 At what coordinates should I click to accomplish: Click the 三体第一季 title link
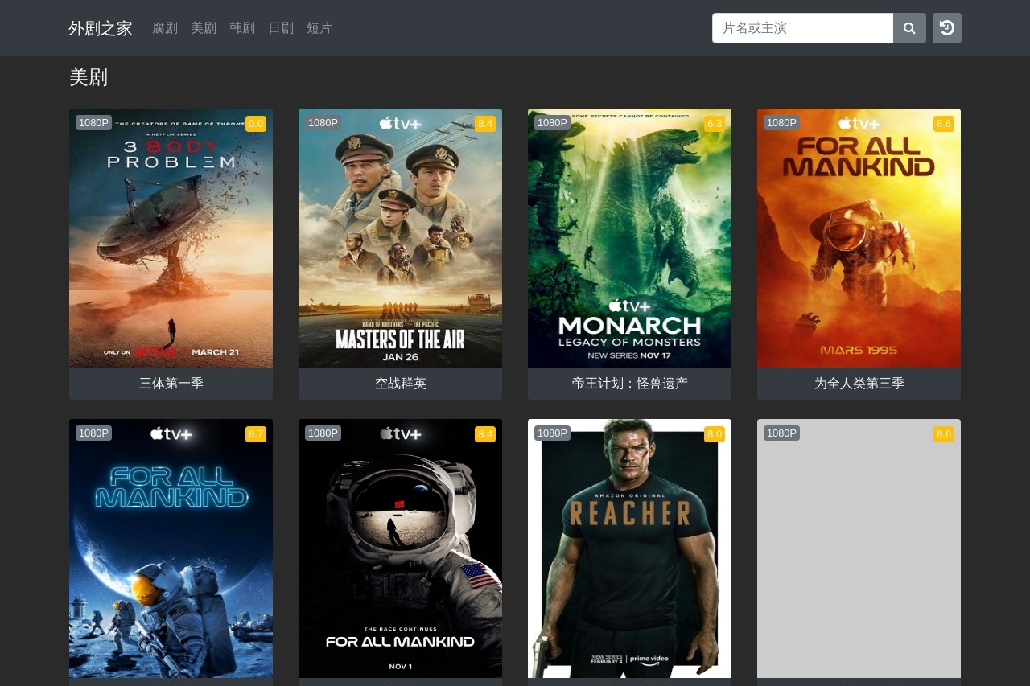(171, 384)
